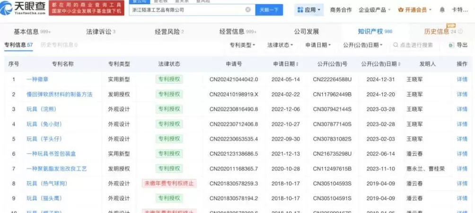
Task: Open the 专利类型 filter
Action: 242,45
